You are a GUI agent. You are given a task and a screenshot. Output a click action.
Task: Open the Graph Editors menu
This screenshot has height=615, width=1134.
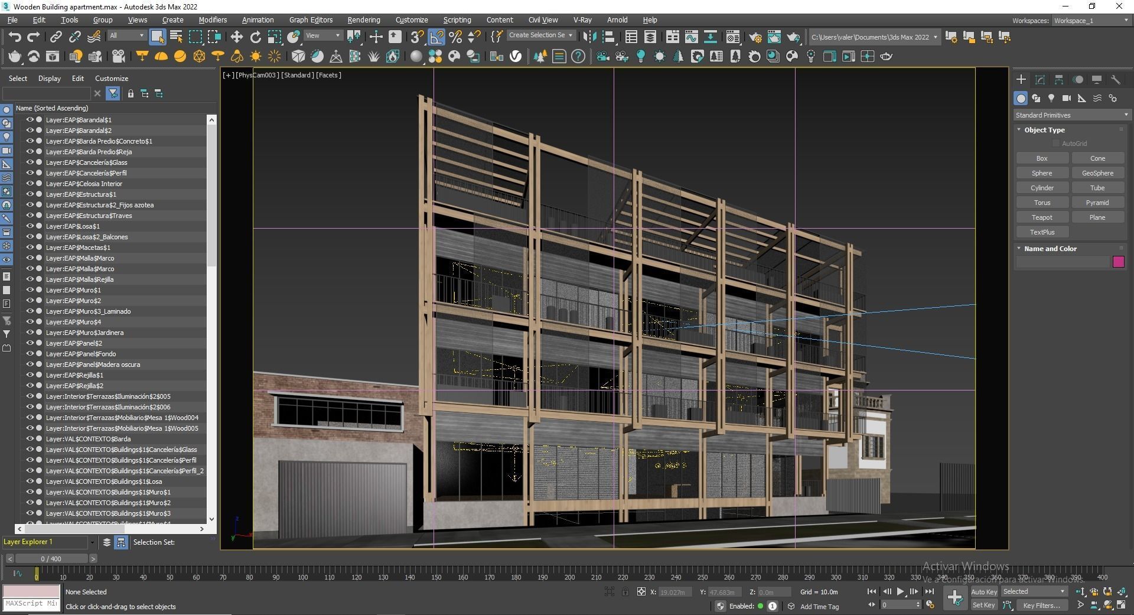(x=311, y=19)
